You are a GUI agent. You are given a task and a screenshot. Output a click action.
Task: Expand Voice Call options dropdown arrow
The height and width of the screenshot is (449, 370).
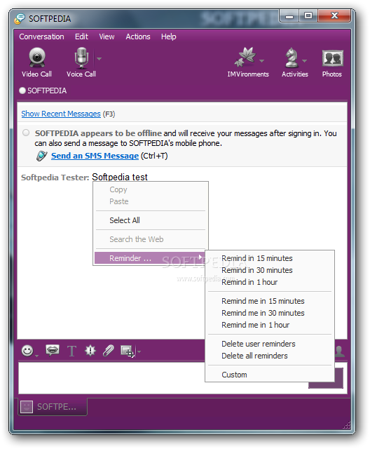(100, 59)
